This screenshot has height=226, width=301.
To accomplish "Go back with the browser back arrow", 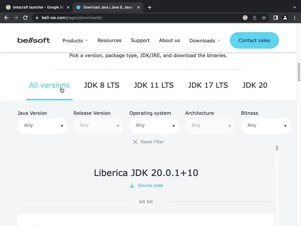I will click(6, 18).
